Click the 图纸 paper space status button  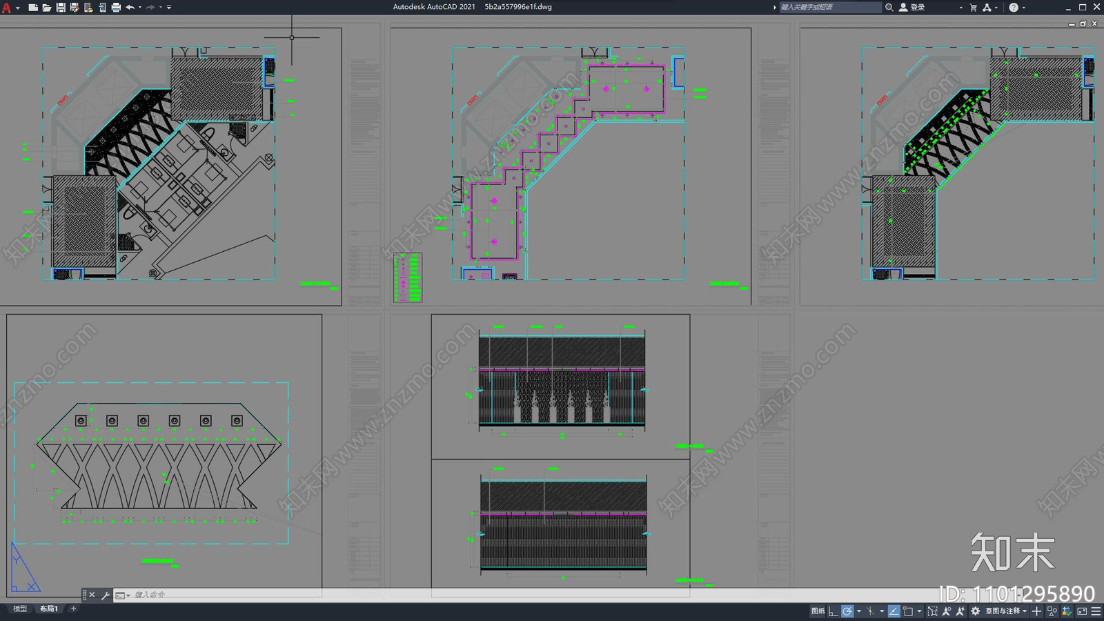(x=818, y=611)
